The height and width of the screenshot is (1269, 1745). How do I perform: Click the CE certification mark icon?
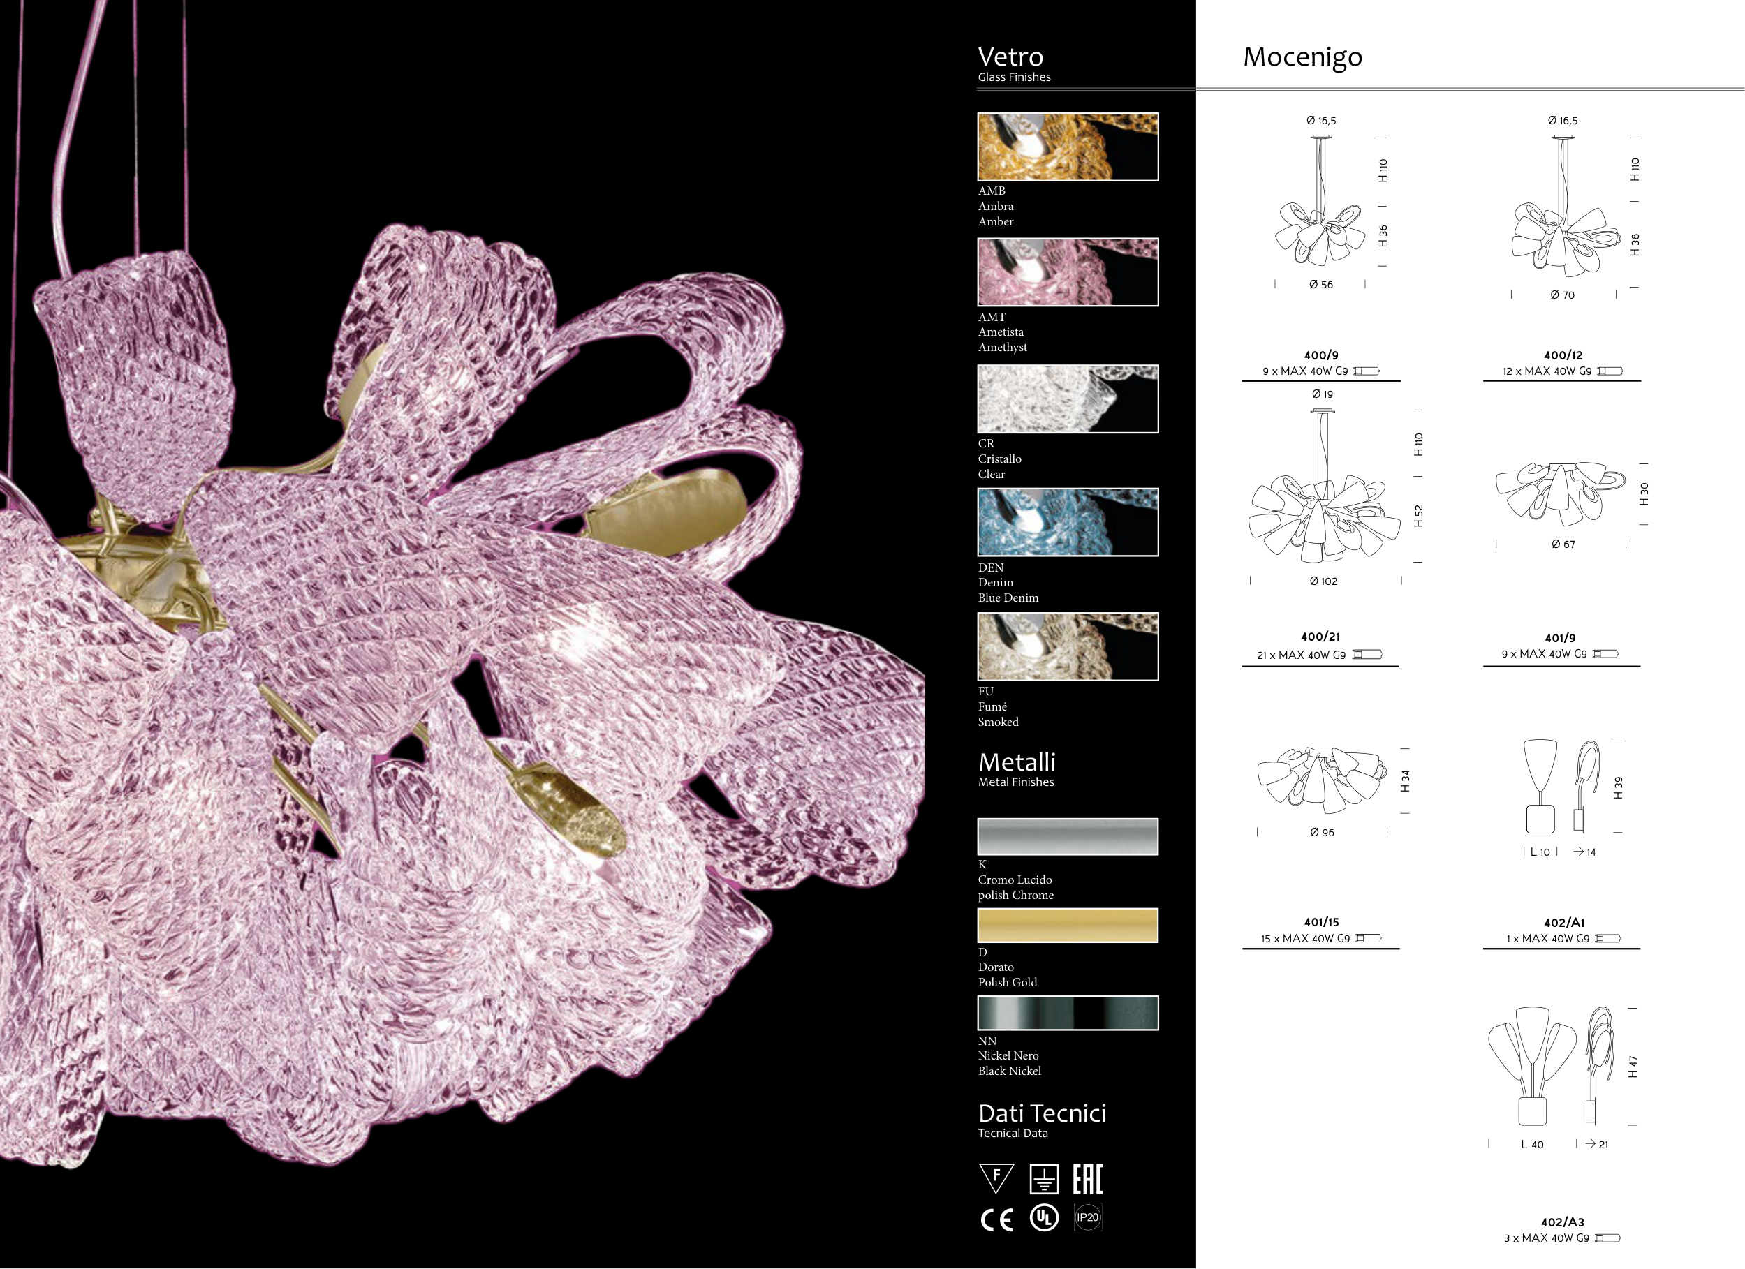click(996, 1219)
